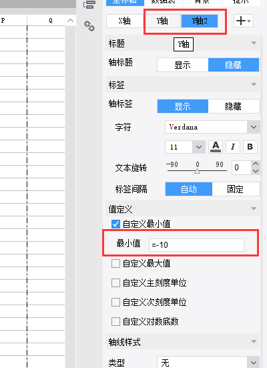Screen dimensions: 267x368
Task: Enable 自定义对数底数 checkbox
Action: click(115, 321)
